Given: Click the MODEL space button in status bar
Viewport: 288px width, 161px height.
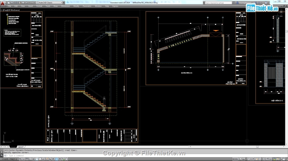Looking at the screenshot, I should coord(235,159).
